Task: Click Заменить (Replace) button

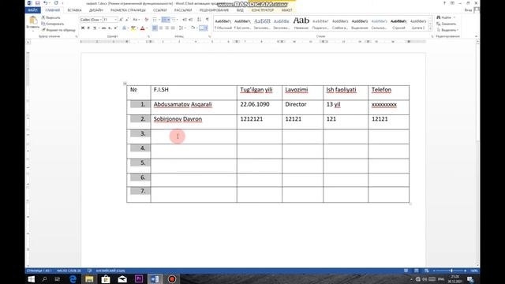Action: click(x=447, y=24)
